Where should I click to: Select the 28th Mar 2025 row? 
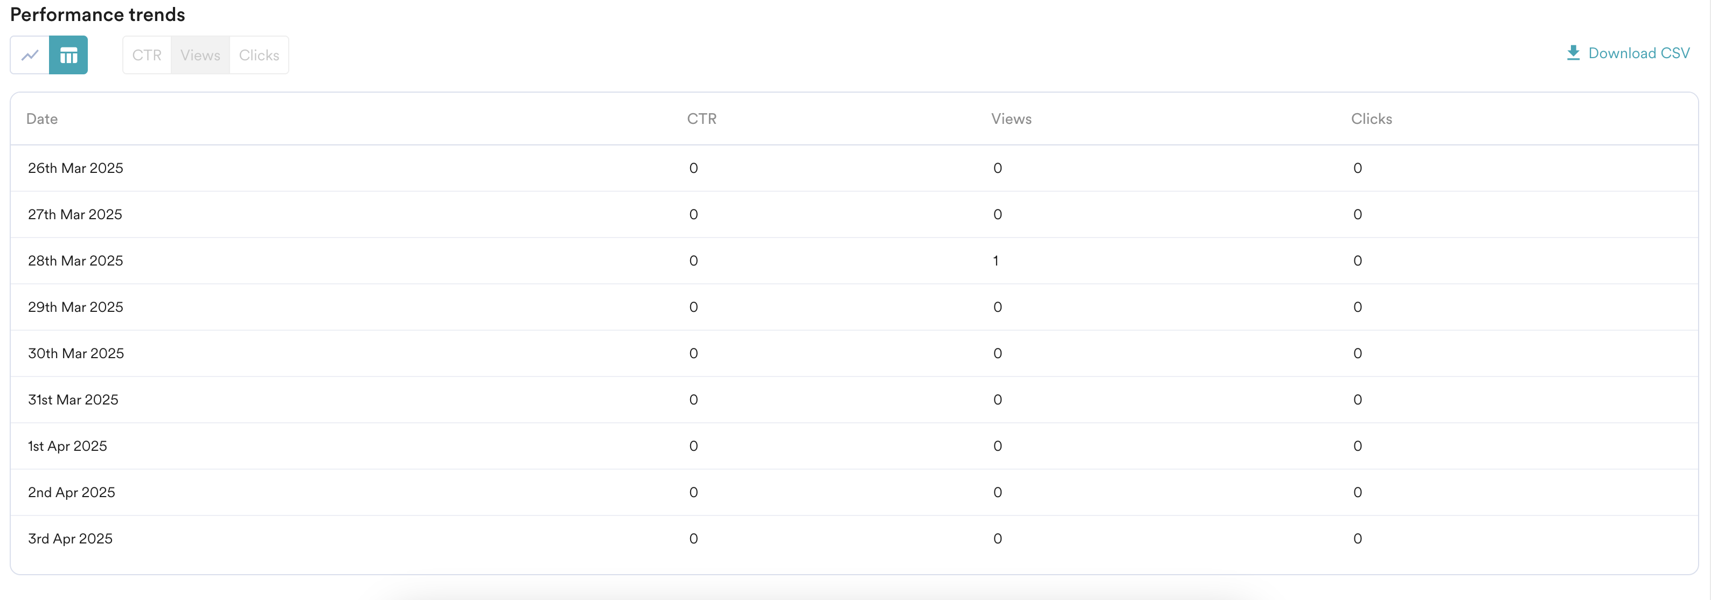click(x=75, y=260)
